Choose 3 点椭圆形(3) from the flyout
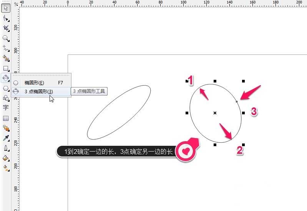The width and height of the screenshot is (307, 211). point(41,91)
